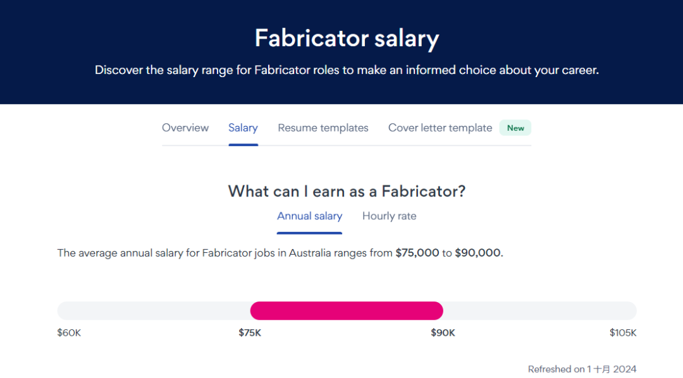Click the $105K scale label

[623, 332]
